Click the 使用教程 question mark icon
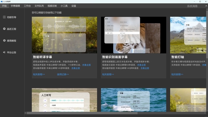Viewport: 208px width, 117px height. [4, 41]
